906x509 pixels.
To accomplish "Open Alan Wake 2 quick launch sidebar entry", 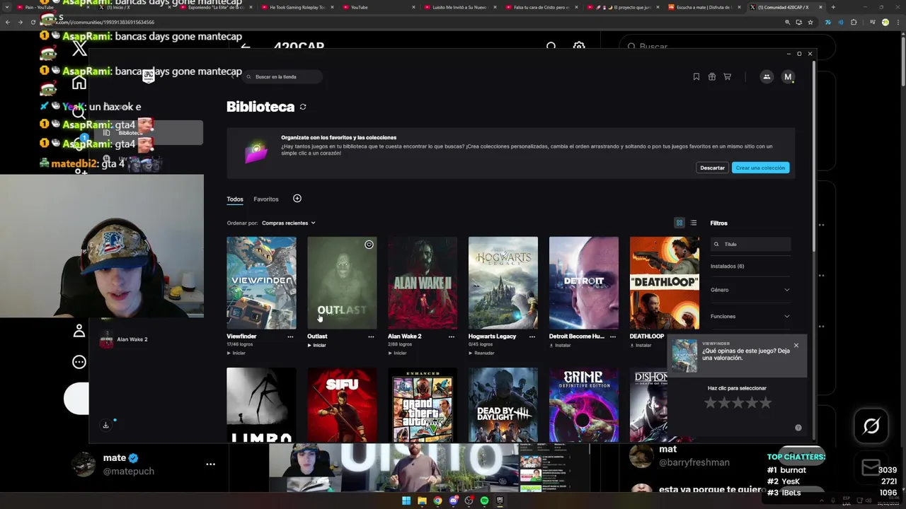I will pyautogui.click(x=126, y=339).
